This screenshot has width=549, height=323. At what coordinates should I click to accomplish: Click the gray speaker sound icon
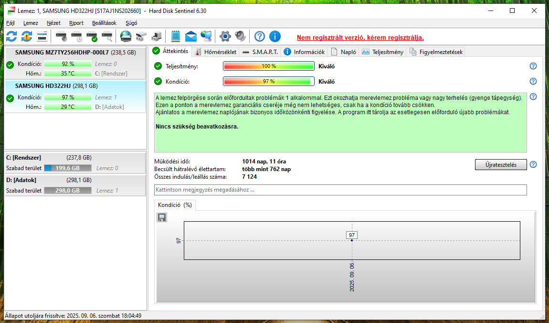(x=240, y=36)
